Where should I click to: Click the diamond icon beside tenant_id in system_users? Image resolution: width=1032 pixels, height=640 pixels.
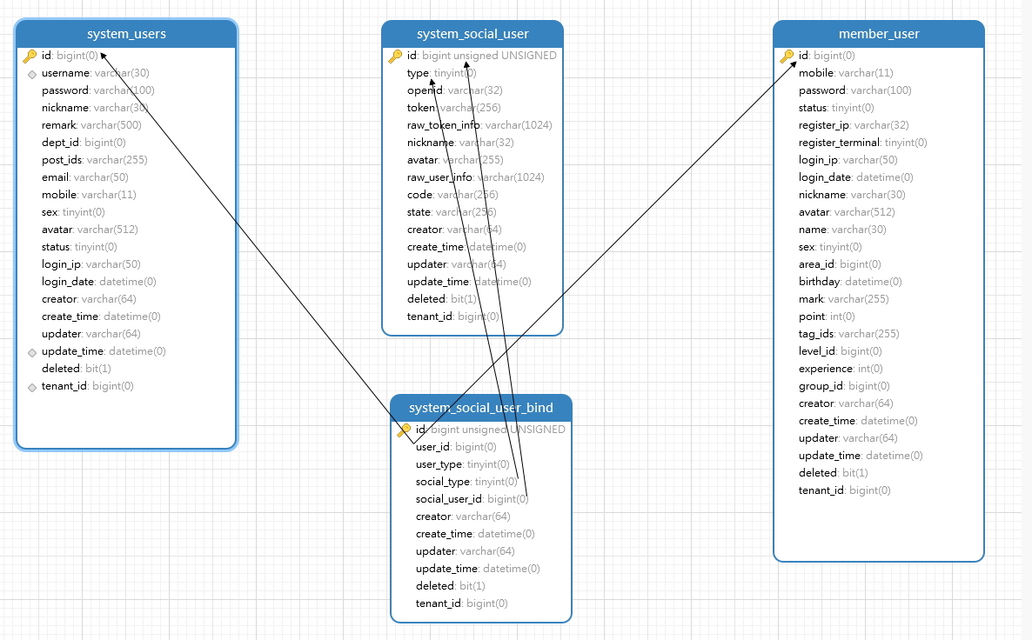[31, 388]
